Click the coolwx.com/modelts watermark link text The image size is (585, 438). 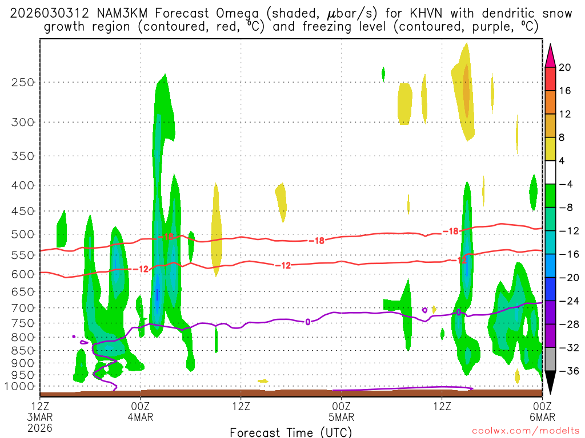coord(526,431)
